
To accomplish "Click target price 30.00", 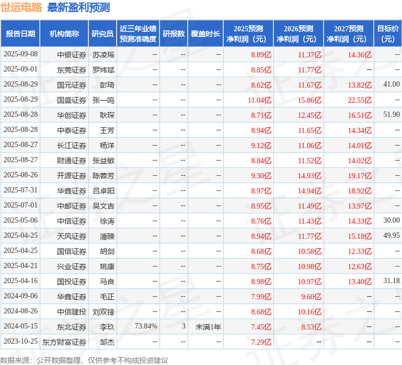I will pos(391,220).
